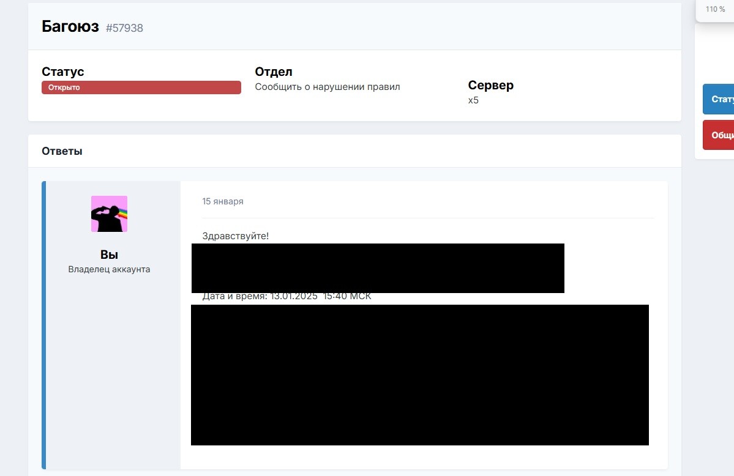Screen dimensions: 734x476
Task: Select the "Статус" heading
Action: pos(62,72)
